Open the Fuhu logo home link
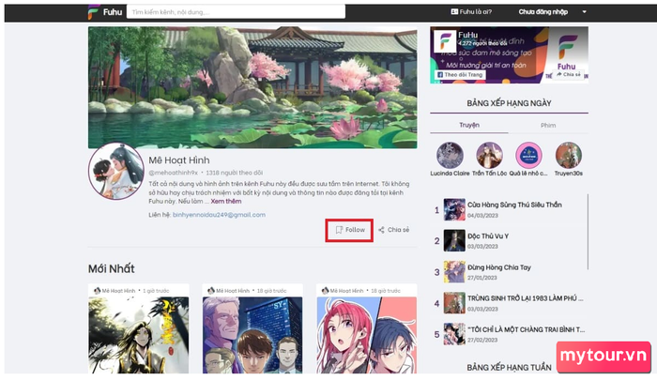Viewport: 657px width, 380px height. (x=105, y=12)
